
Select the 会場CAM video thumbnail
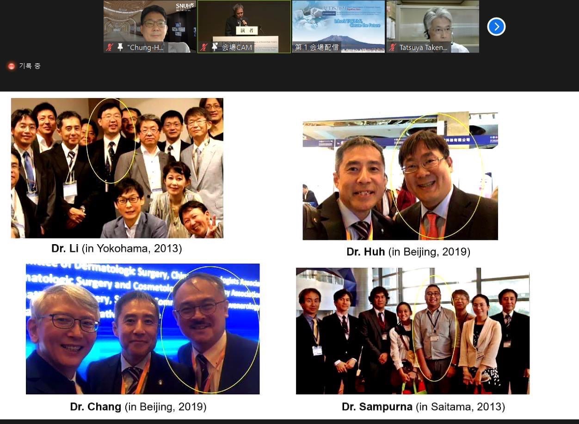click(244, 26)
